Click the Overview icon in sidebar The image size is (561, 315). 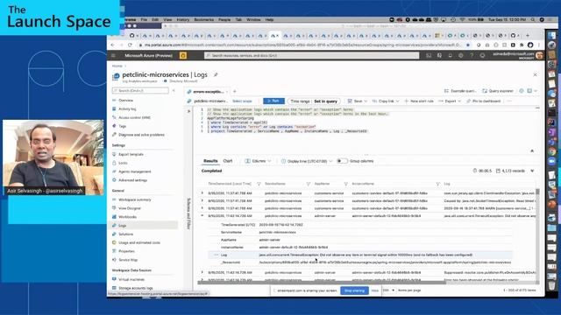pyautogui.click(x=114, y=101)
